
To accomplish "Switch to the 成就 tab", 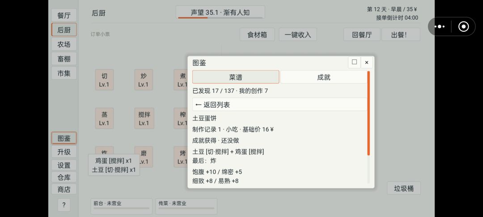I will (323, 77).
